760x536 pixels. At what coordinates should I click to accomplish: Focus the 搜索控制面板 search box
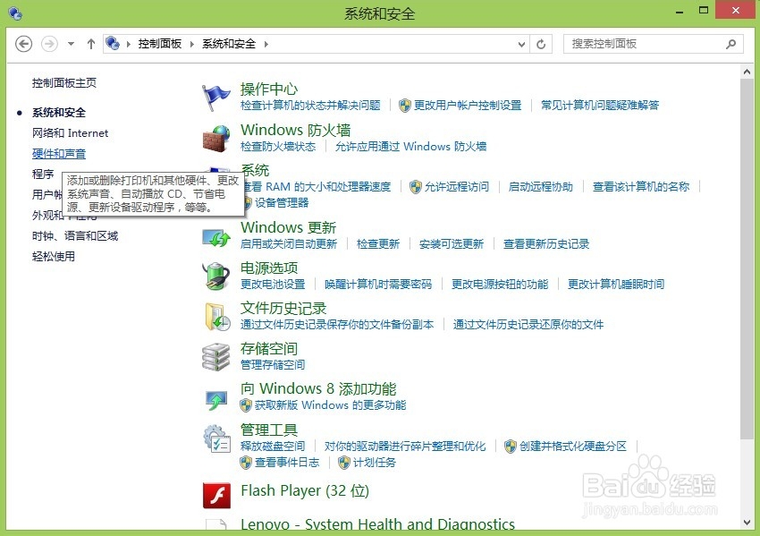pos(653,44)
